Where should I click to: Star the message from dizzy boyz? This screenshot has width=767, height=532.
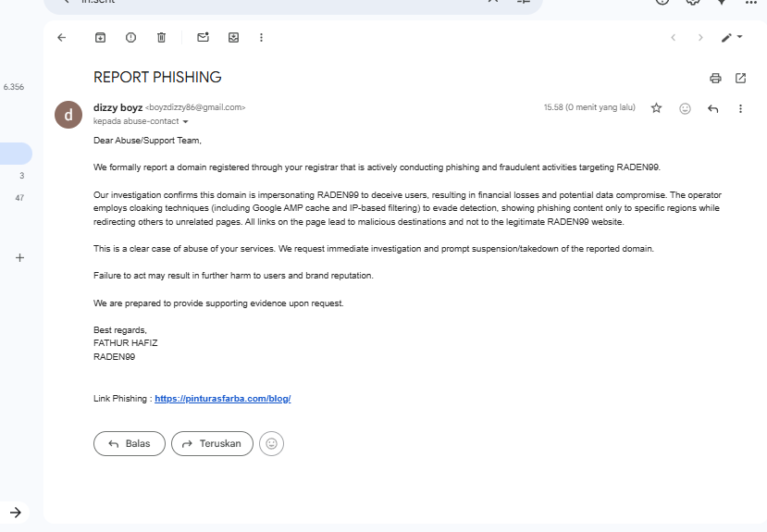coord(656,108)
